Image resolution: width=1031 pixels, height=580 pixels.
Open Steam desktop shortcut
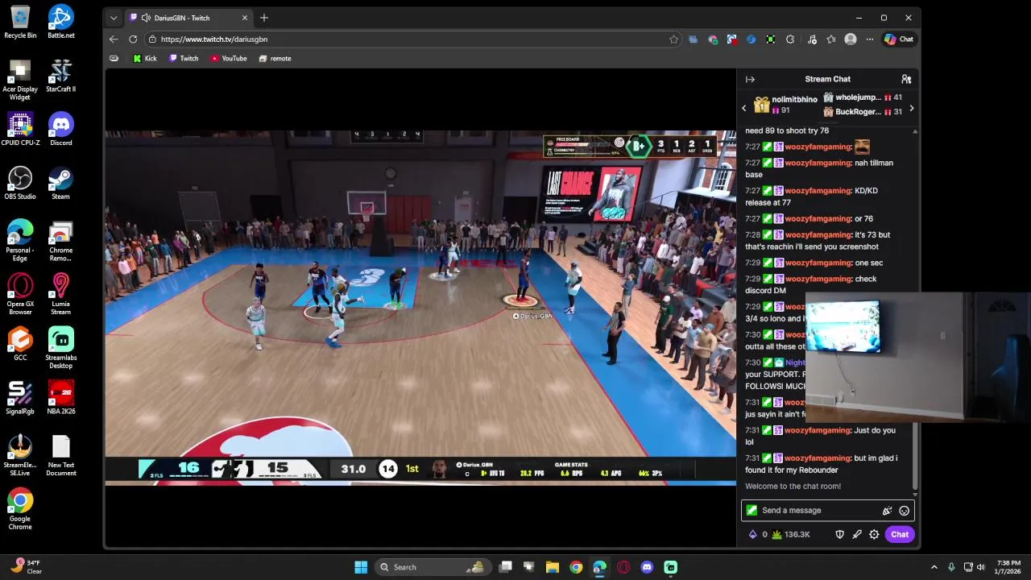coord(60,183)
